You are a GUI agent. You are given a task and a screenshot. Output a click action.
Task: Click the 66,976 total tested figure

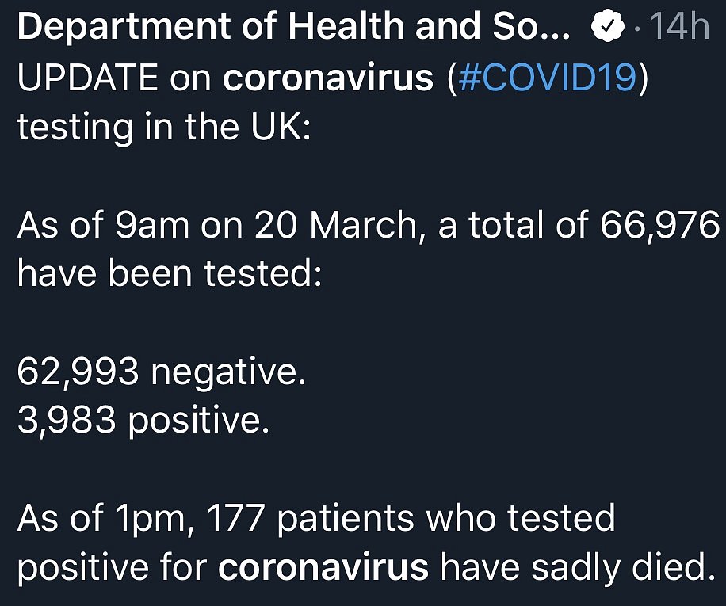pos(659,225)
